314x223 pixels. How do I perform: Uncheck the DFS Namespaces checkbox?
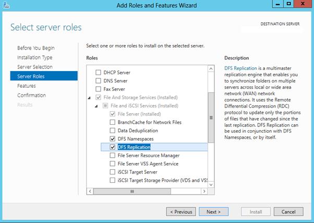tap(113, 138)
